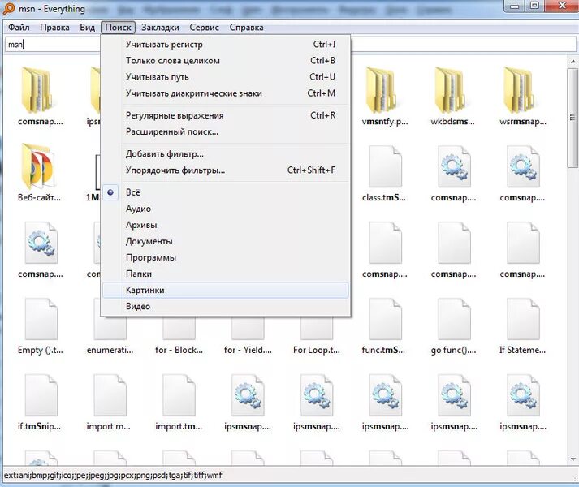Choose the Документы filter
Viewport: 579px width, 487px height.
pos(226,241)
